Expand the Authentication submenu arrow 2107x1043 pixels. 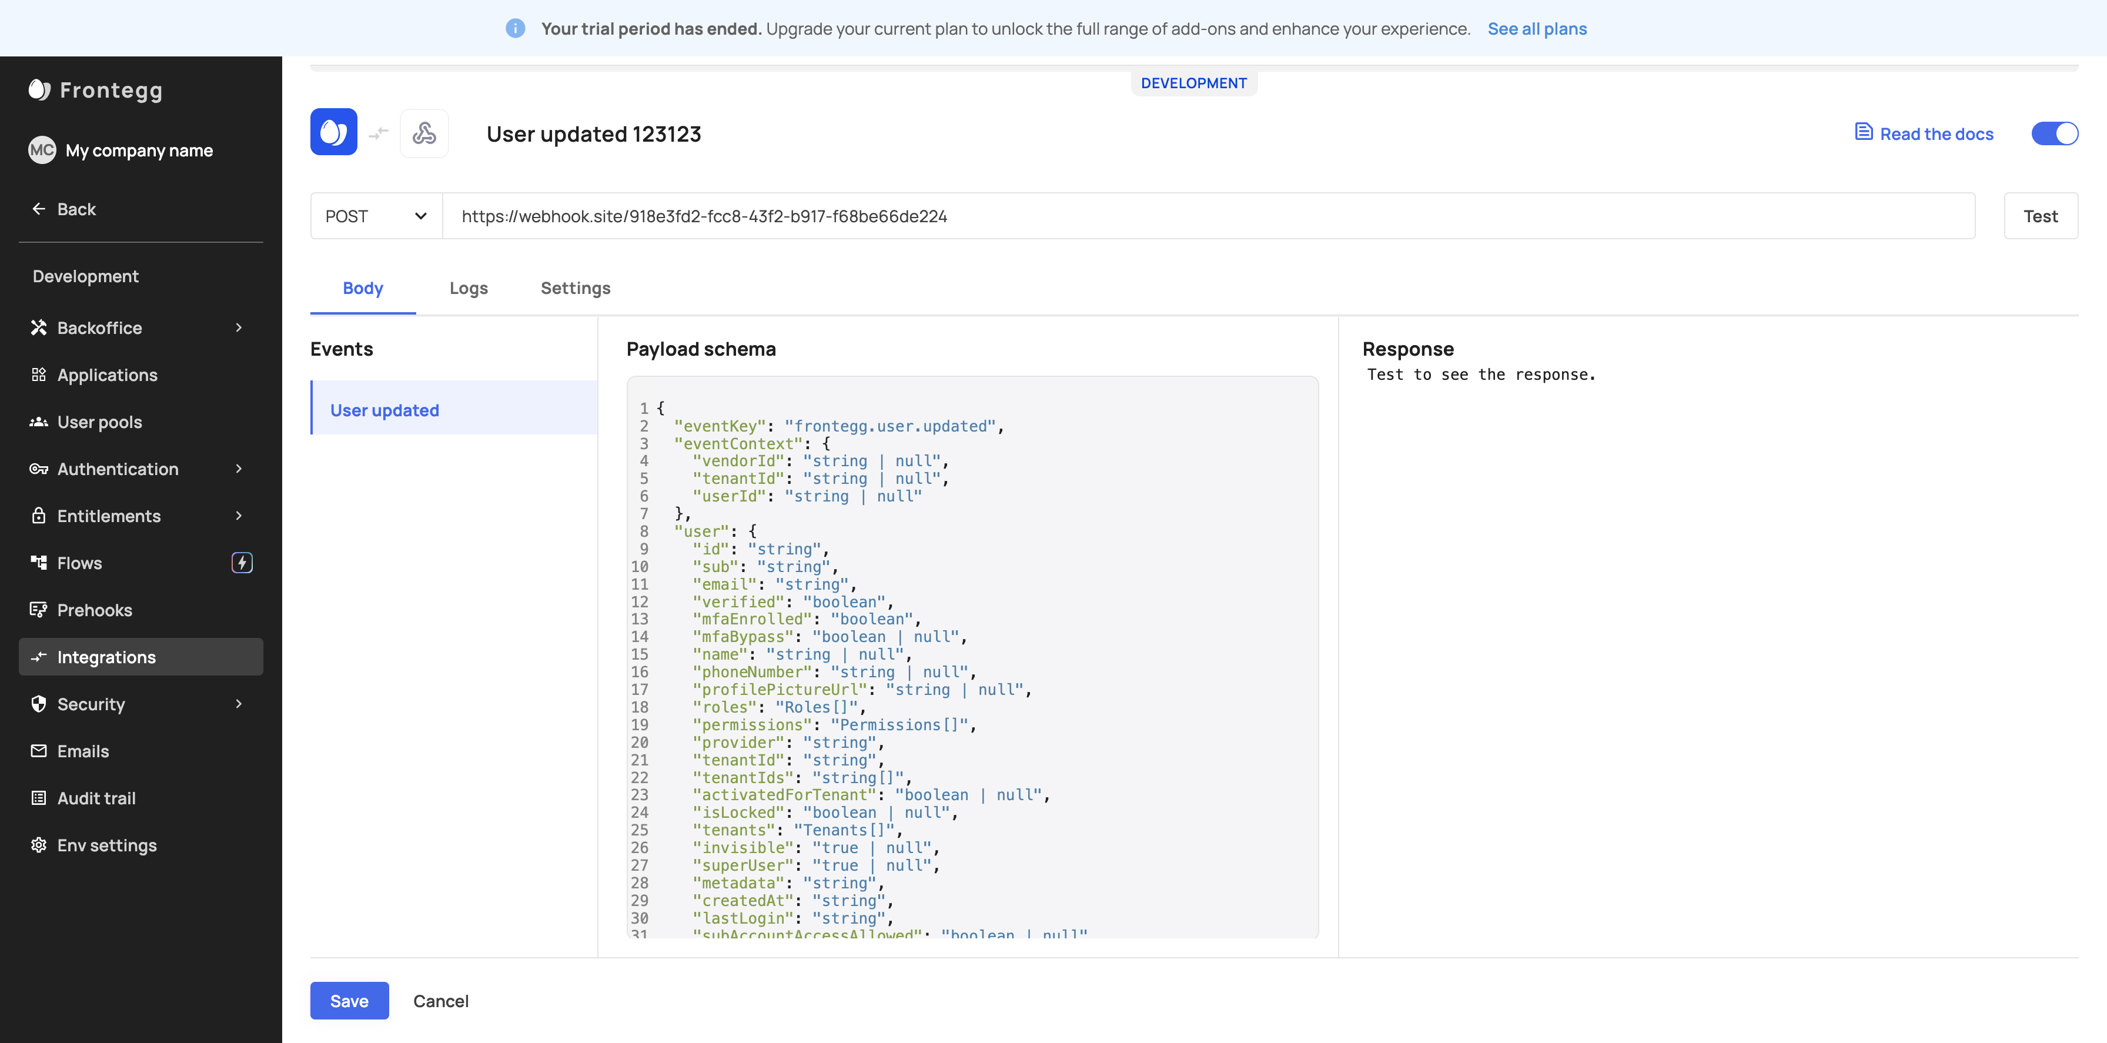[239, 469]
